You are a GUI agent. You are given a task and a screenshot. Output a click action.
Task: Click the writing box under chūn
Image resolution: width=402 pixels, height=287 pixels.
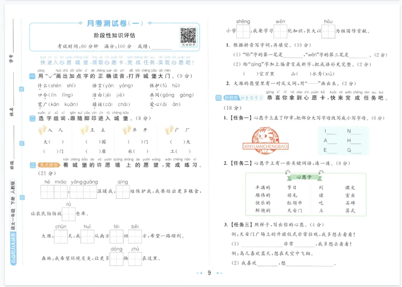(61, 236)
